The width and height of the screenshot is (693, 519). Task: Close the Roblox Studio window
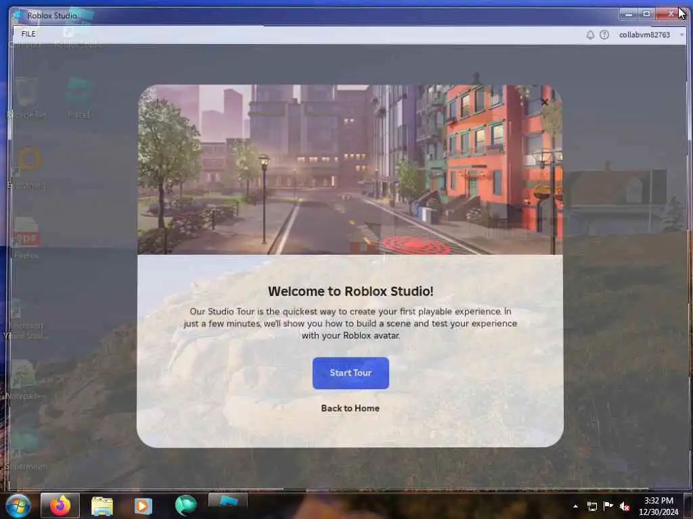click(671, 14)
